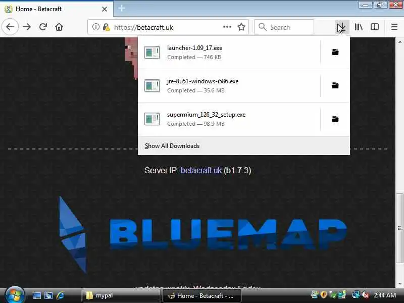Open containing folder for launcher-1.09_17.exe

335,52
